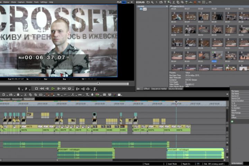
Task: Open the voice over microphone tool
Action: pos(92,95)
